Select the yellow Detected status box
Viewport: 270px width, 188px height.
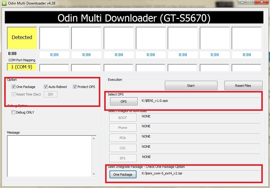[22, 38]
